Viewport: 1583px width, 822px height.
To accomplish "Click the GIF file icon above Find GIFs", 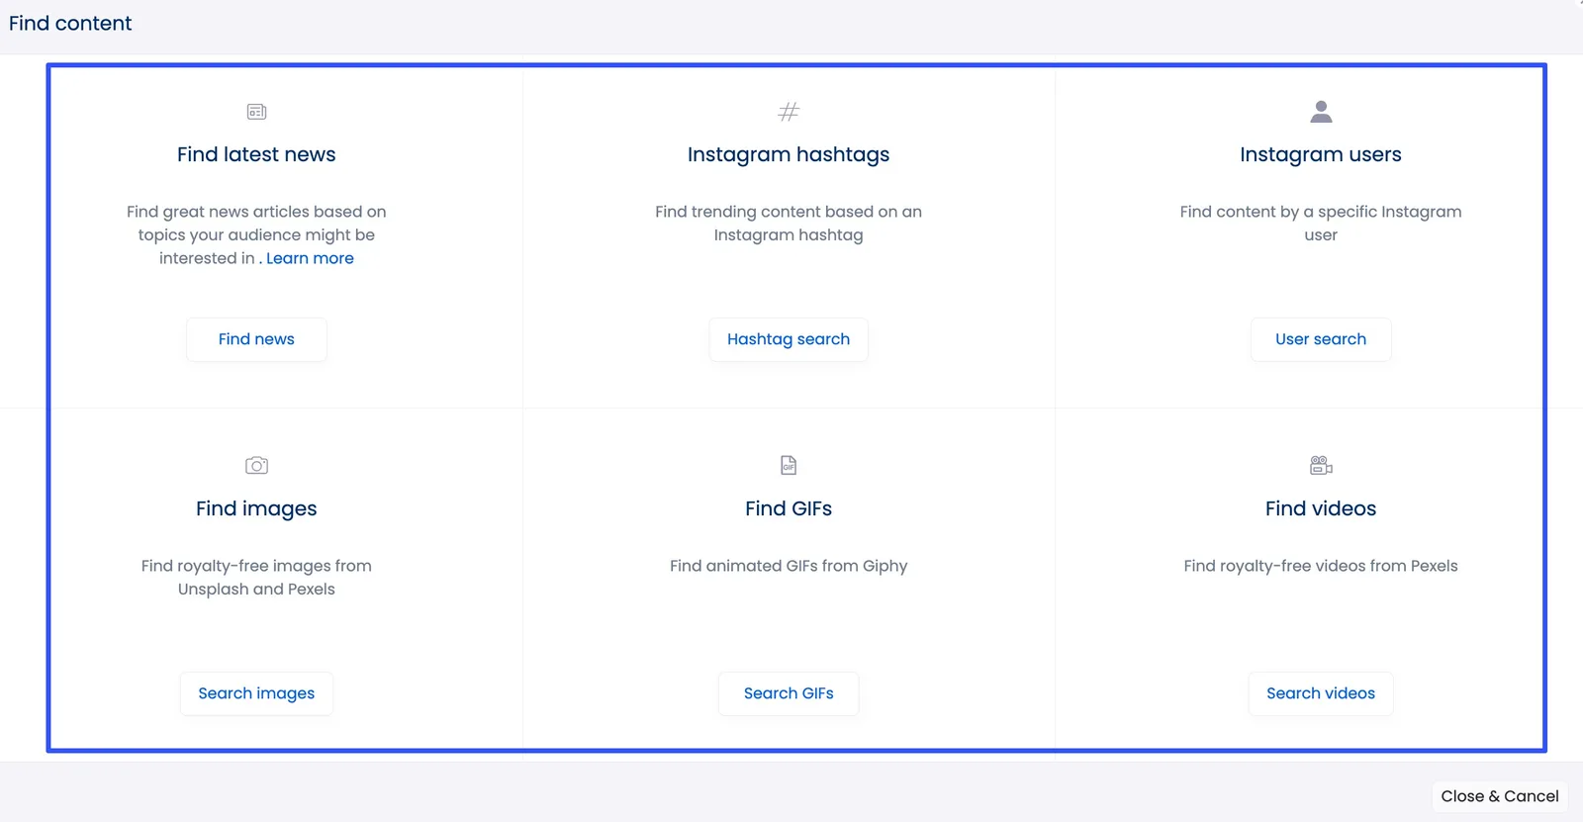I will point(789,465).
